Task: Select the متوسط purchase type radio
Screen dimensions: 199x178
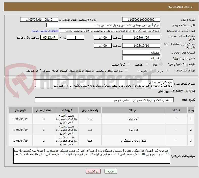Action: click(x=151, y=70)
